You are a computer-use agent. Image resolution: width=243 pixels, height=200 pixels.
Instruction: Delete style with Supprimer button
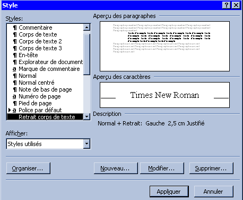coord(211,168)
